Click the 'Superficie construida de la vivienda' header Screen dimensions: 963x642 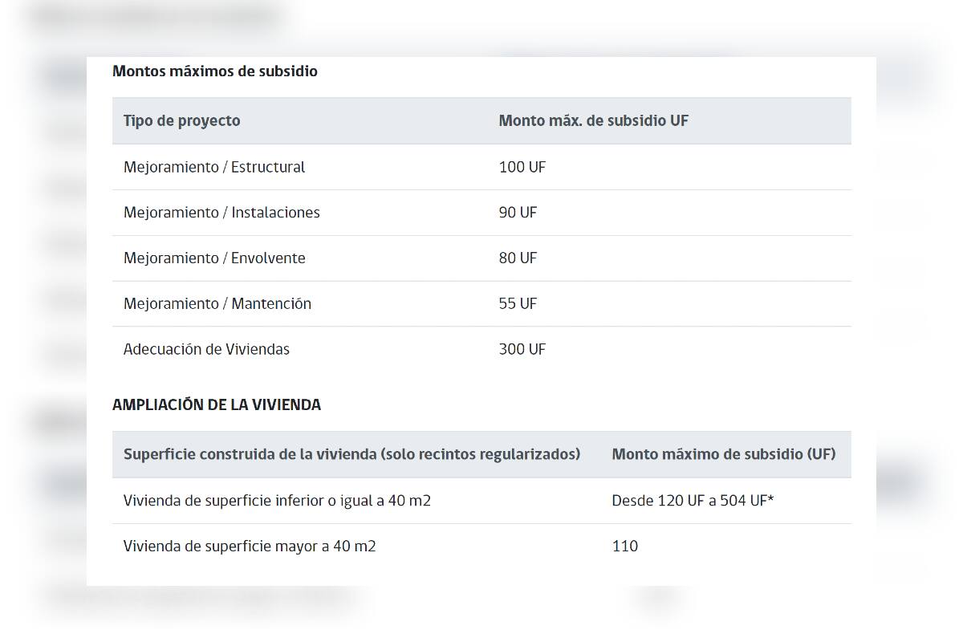tap(351, 455)
